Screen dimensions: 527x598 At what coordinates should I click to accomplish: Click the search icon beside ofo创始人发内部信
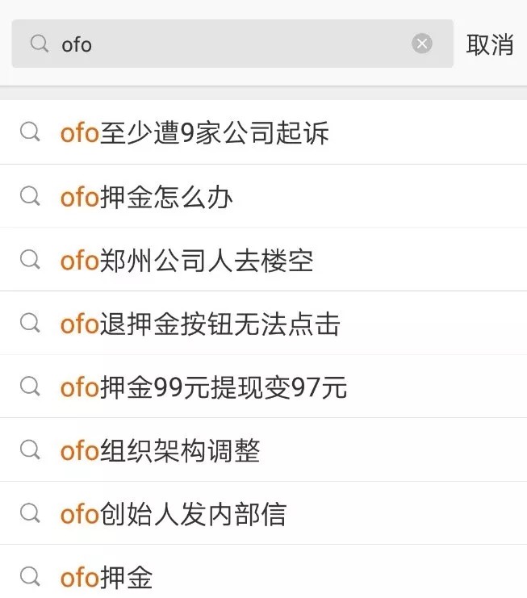tap(30, 513)
